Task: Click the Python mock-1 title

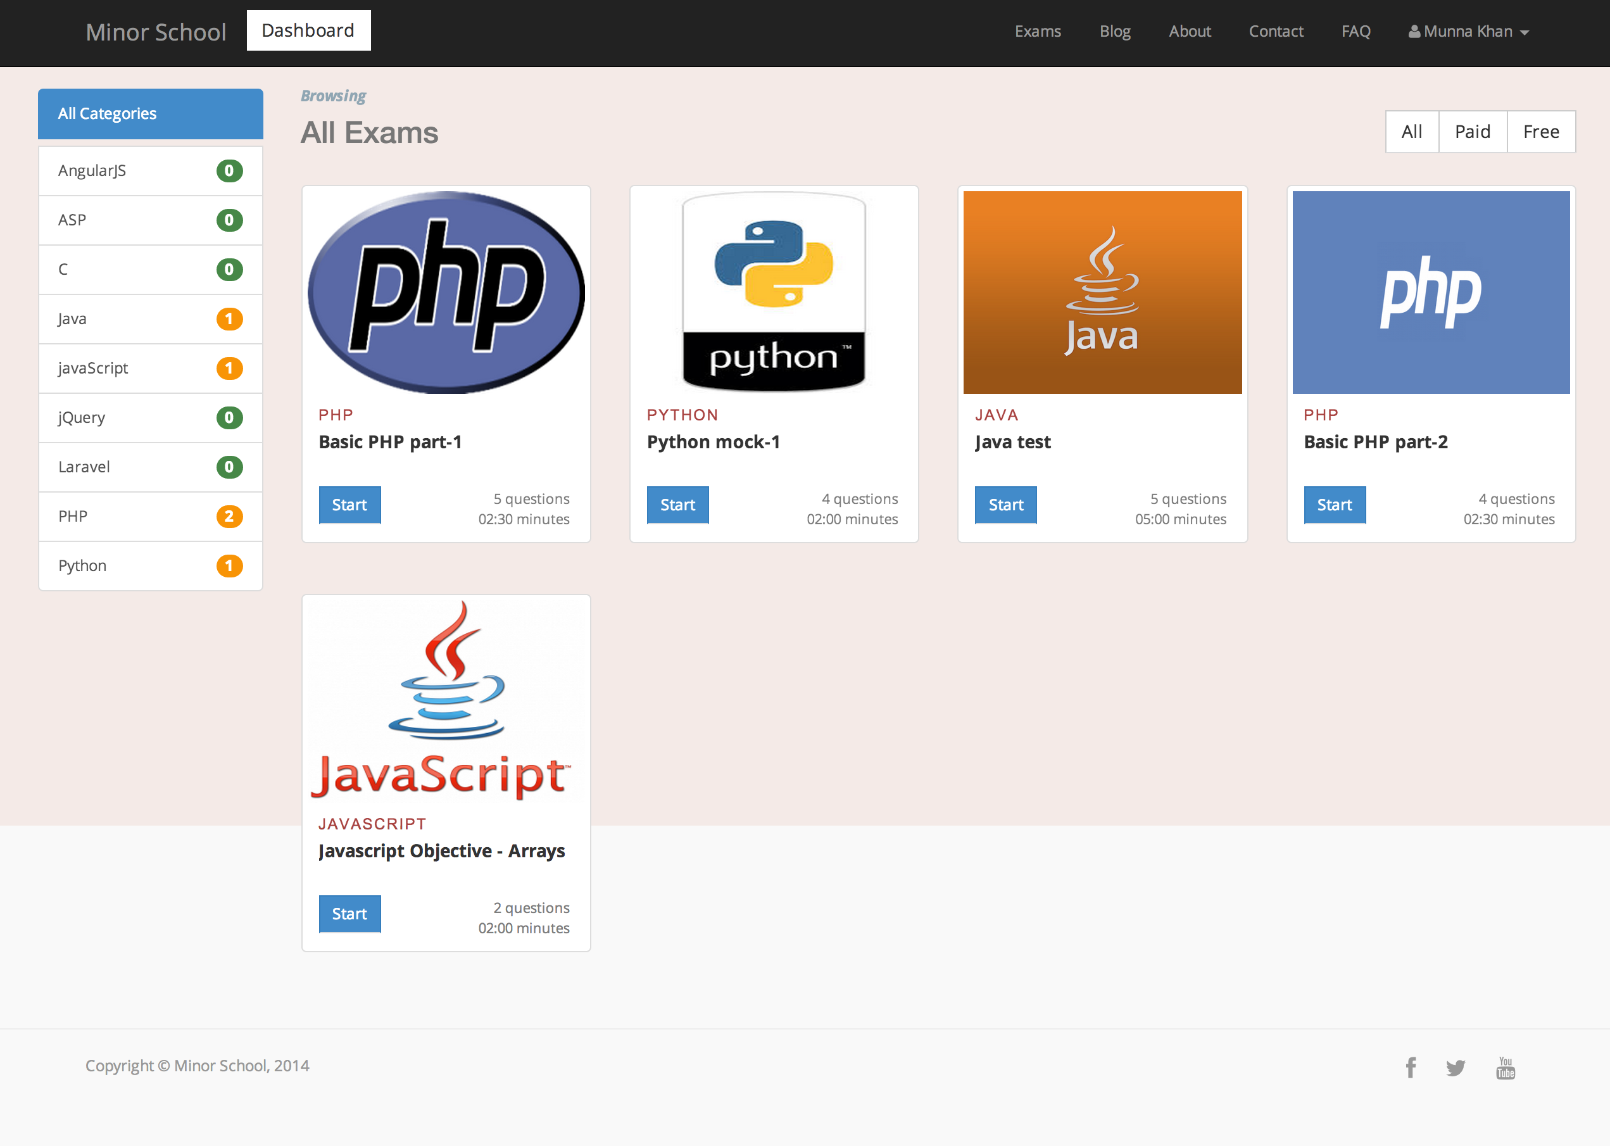Action: (714, 443)
